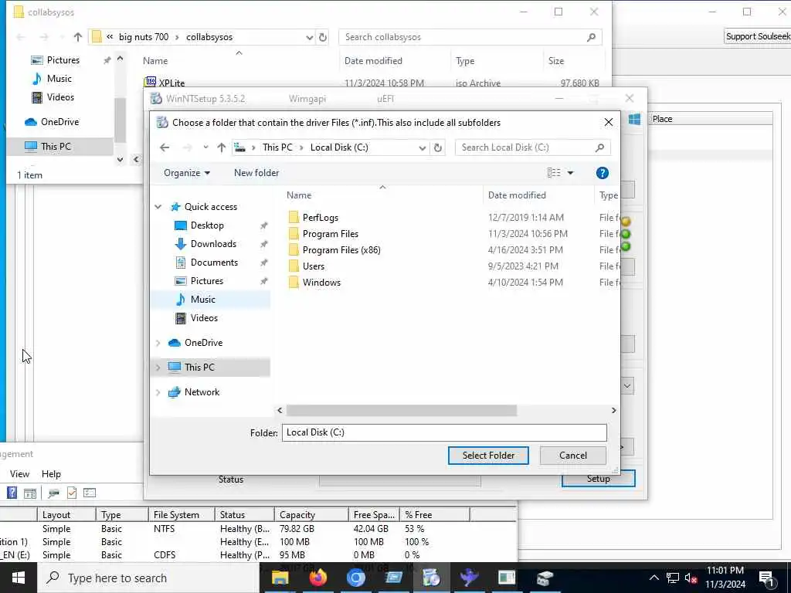Expand the Network tree node
This screenshot has width=791, height=593.
pyautogui.click(x=158, y=392)
